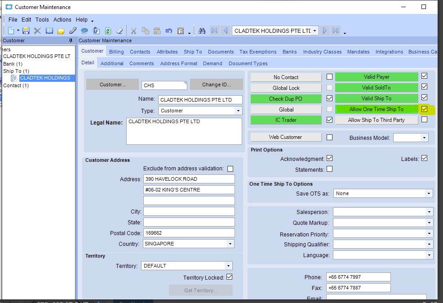Click the Copy toolbar icon
Image resolution: width=443 pixels, height=303 pixels.
[x=146, y=31]
